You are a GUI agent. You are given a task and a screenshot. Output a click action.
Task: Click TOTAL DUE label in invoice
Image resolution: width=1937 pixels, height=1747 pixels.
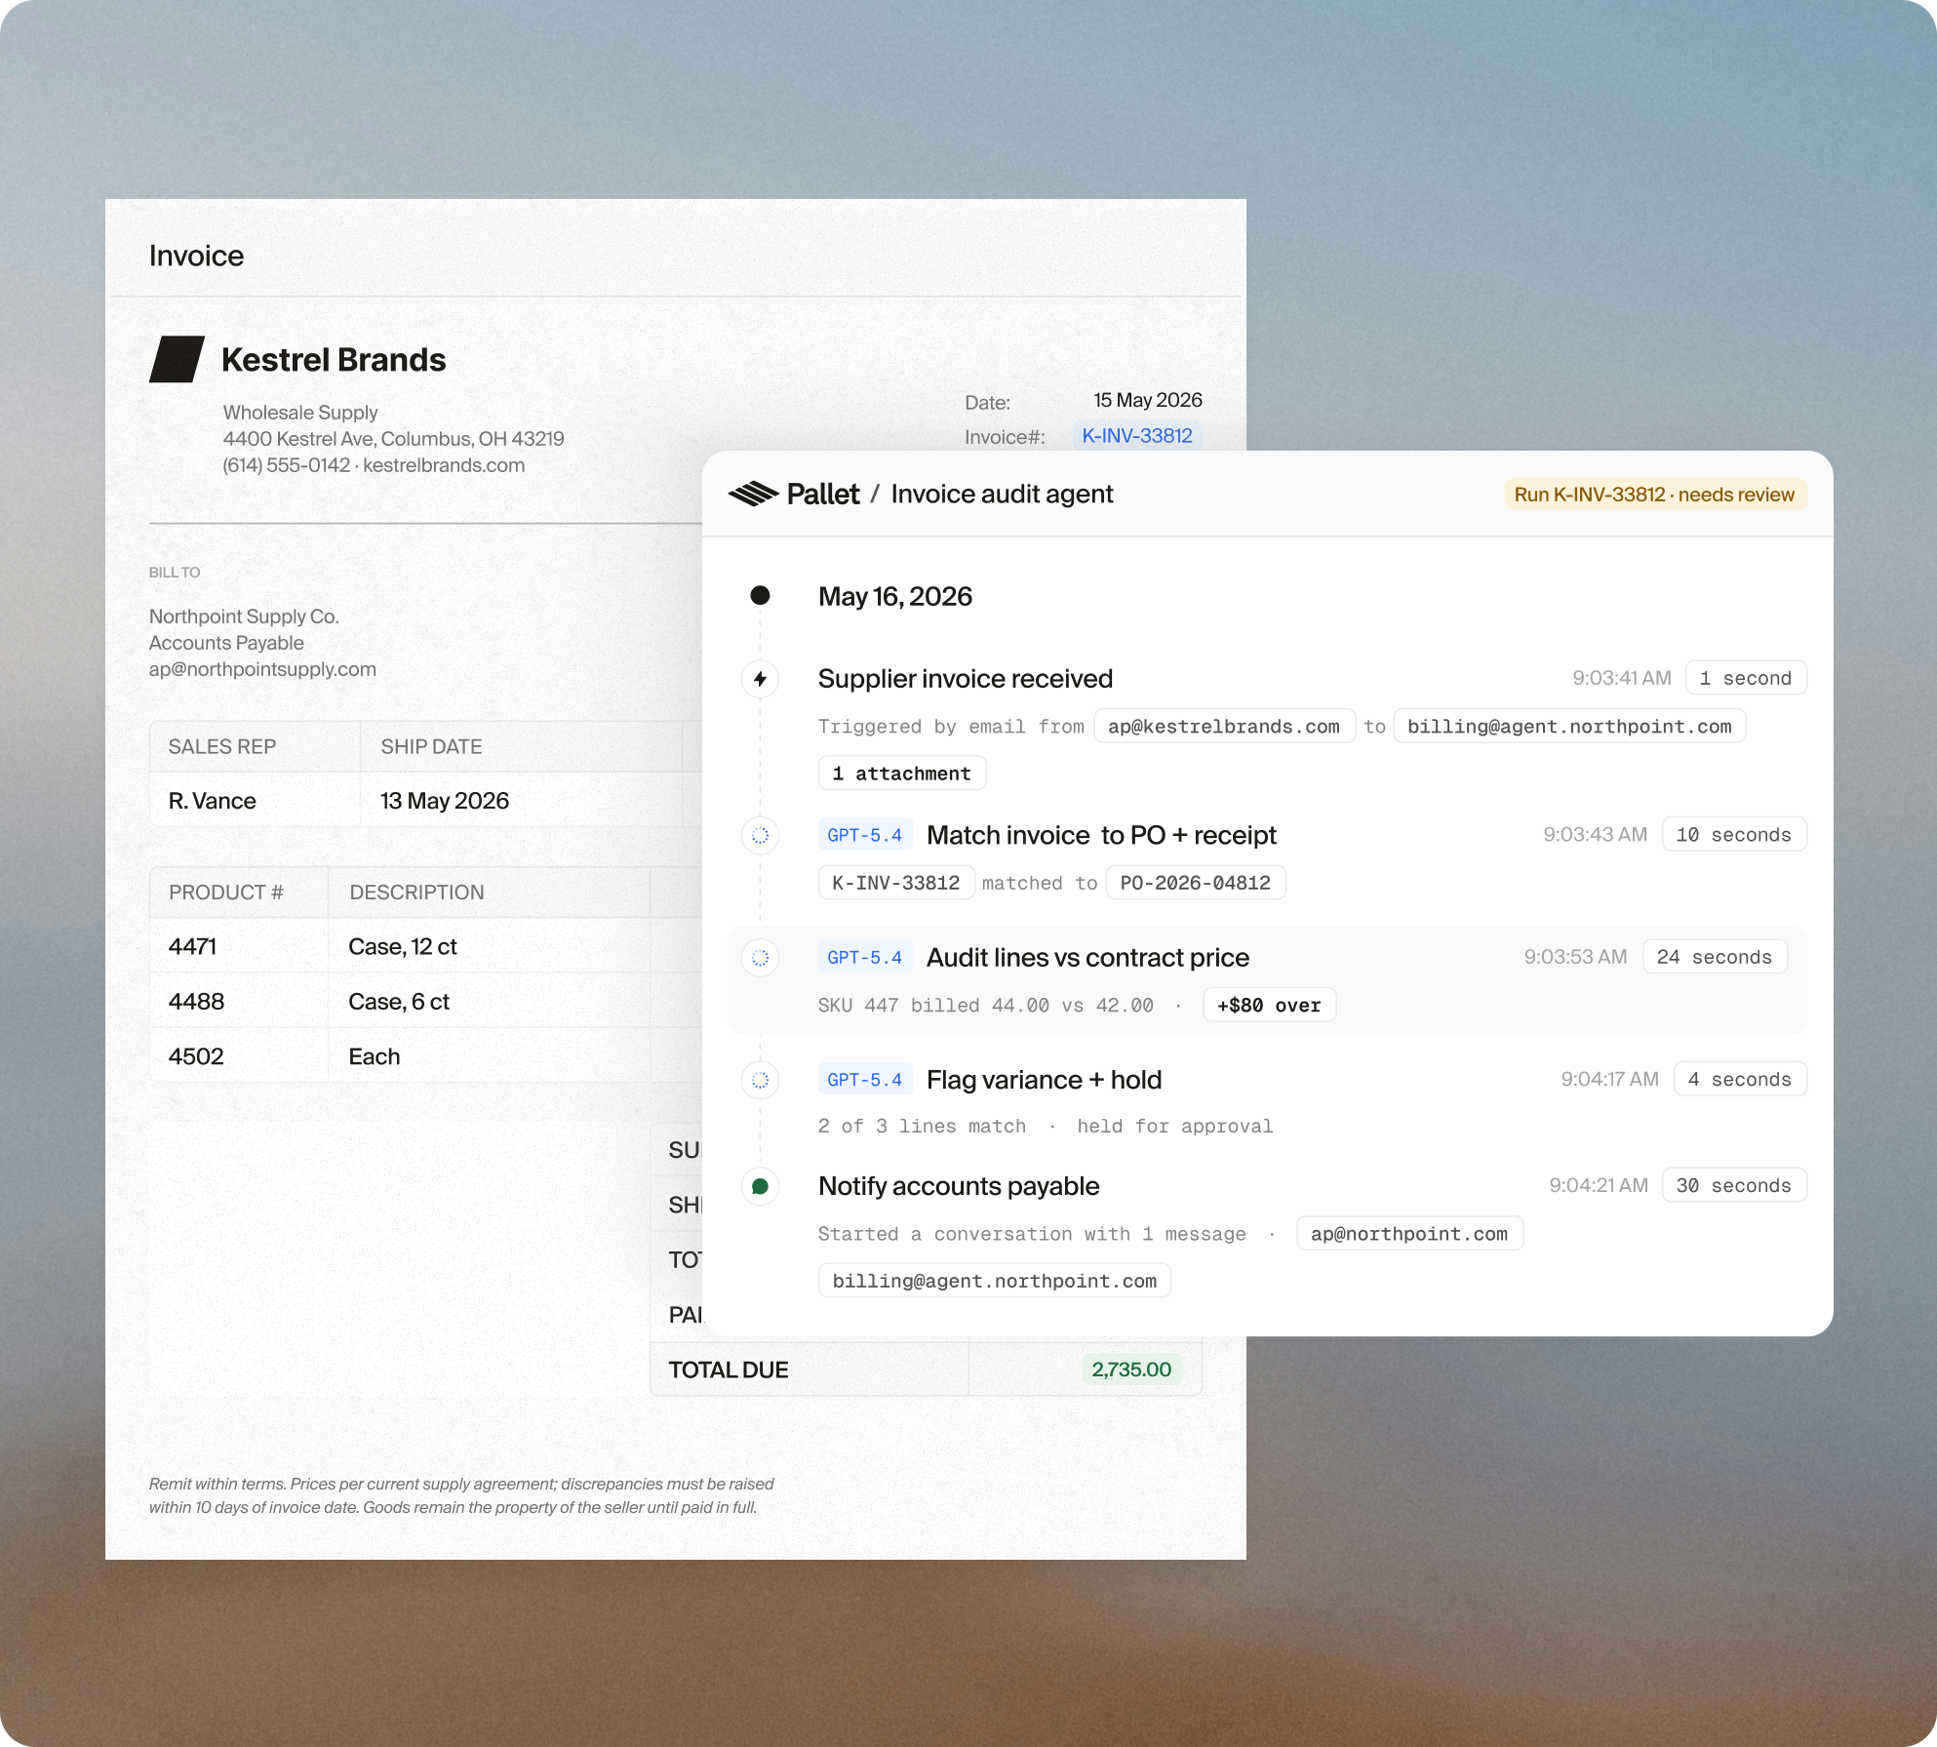coord(729,1370)
